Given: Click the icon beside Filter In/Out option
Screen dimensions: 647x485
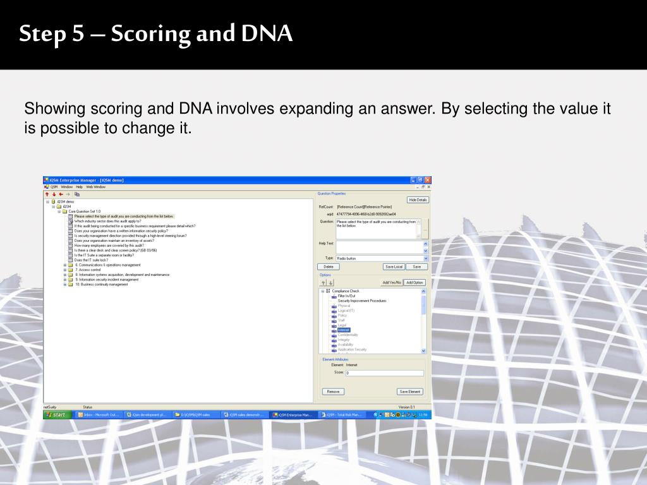Looking at the screenshot, I should 334,296.
